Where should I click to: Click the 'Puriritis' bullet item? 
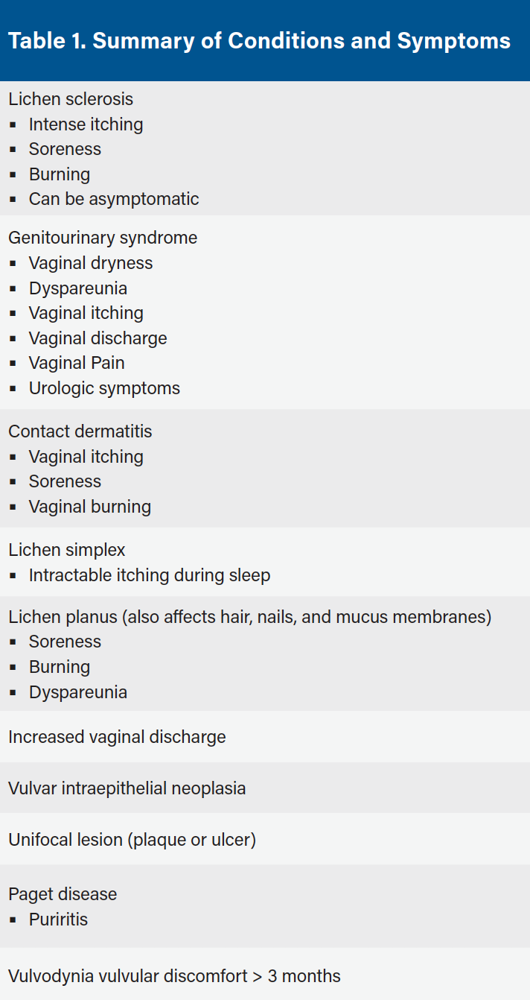[58, 920]
